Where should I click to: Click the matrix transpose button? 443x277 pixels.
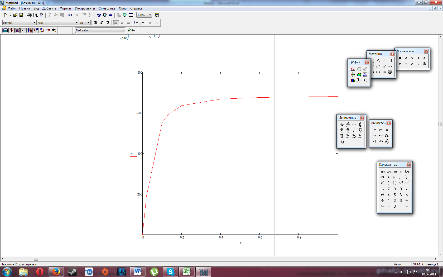(x=384, y=66)
